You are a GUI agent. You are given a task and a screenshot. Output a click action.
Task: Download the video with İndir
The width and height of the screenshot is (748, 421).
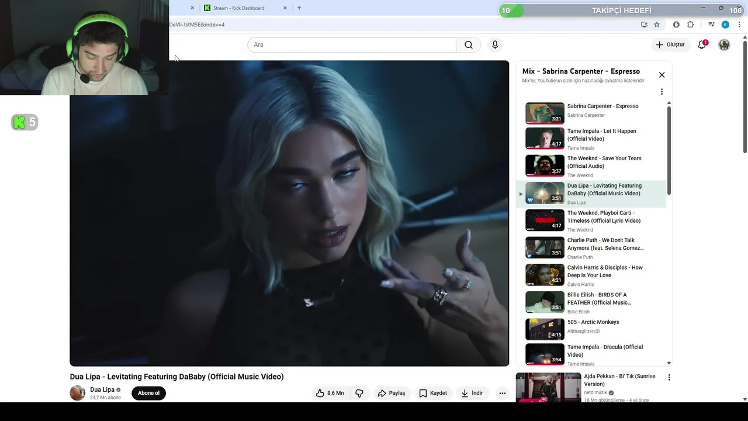(472, 393)
